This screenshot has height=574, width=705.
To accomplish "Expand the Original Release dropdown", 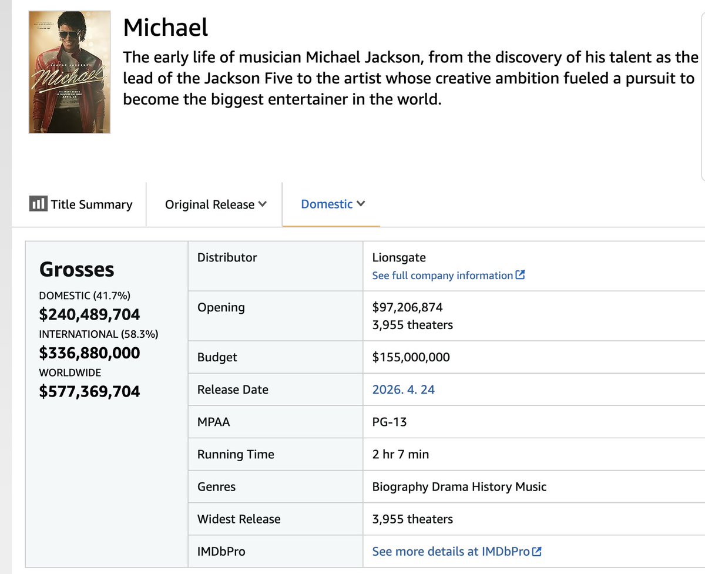I will pos(216,204).
